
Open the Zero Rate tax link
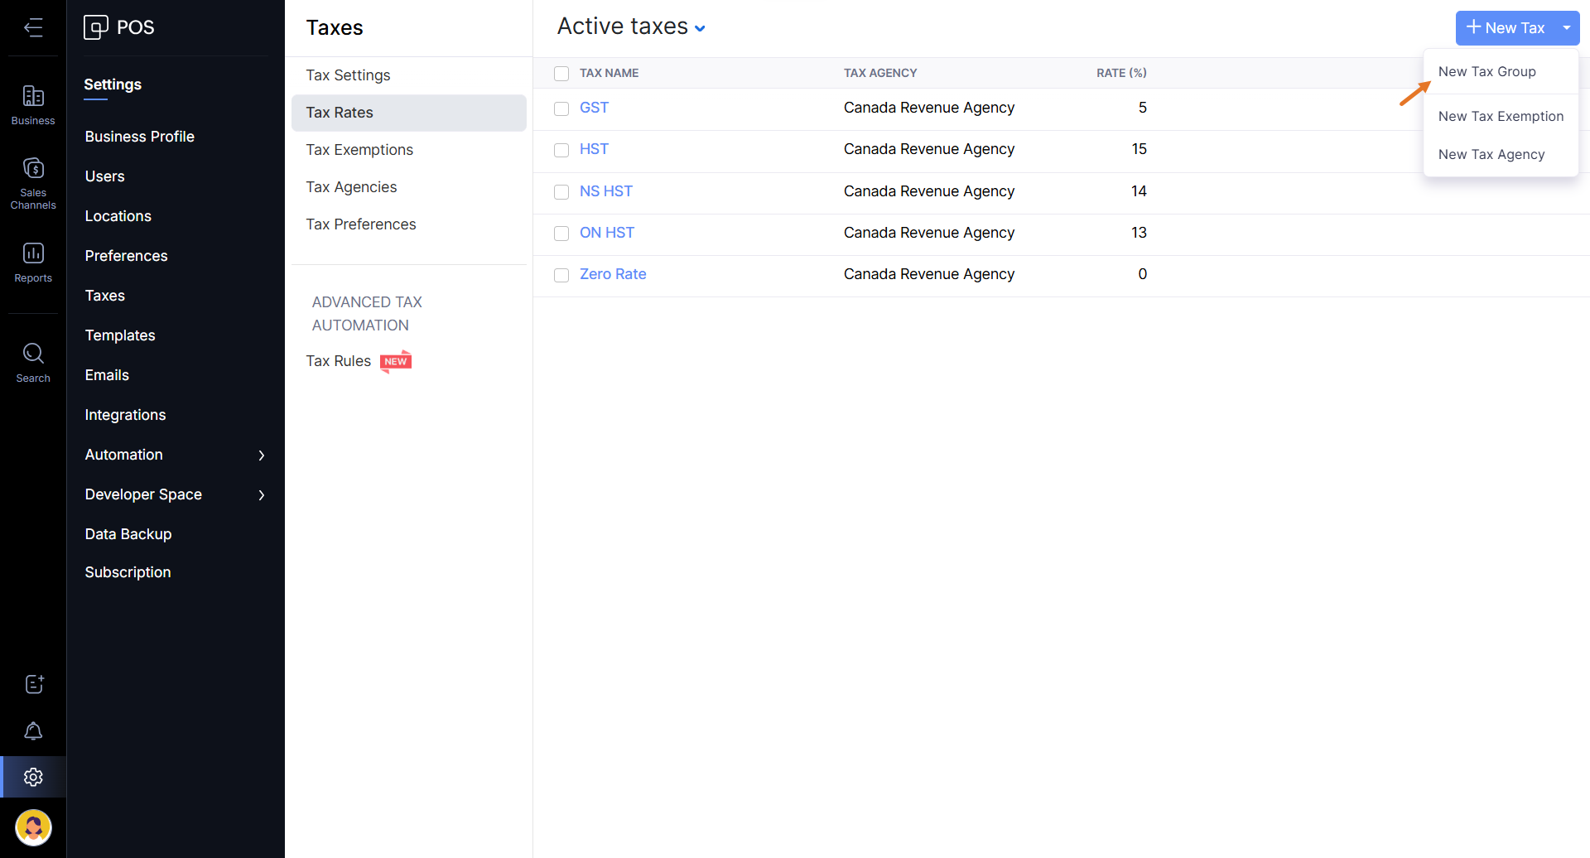[612, 274]
